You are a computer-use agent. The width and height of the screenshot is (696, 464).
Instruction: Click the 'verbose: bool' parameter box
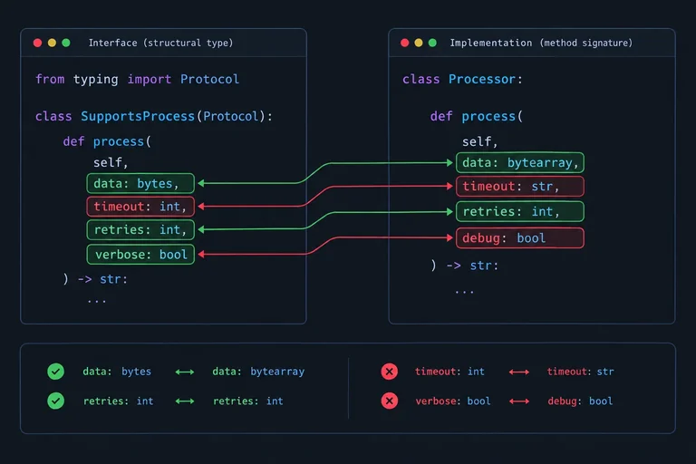click(x=140, y=255)
